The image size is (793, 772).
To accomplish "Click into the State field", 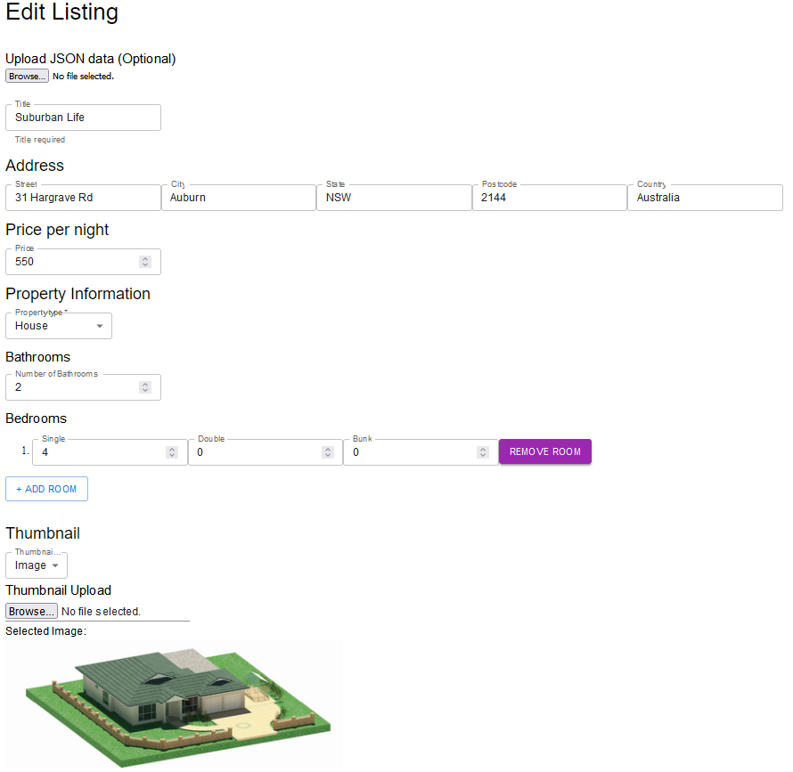I will pyautogui.click(x=394, y=198).
